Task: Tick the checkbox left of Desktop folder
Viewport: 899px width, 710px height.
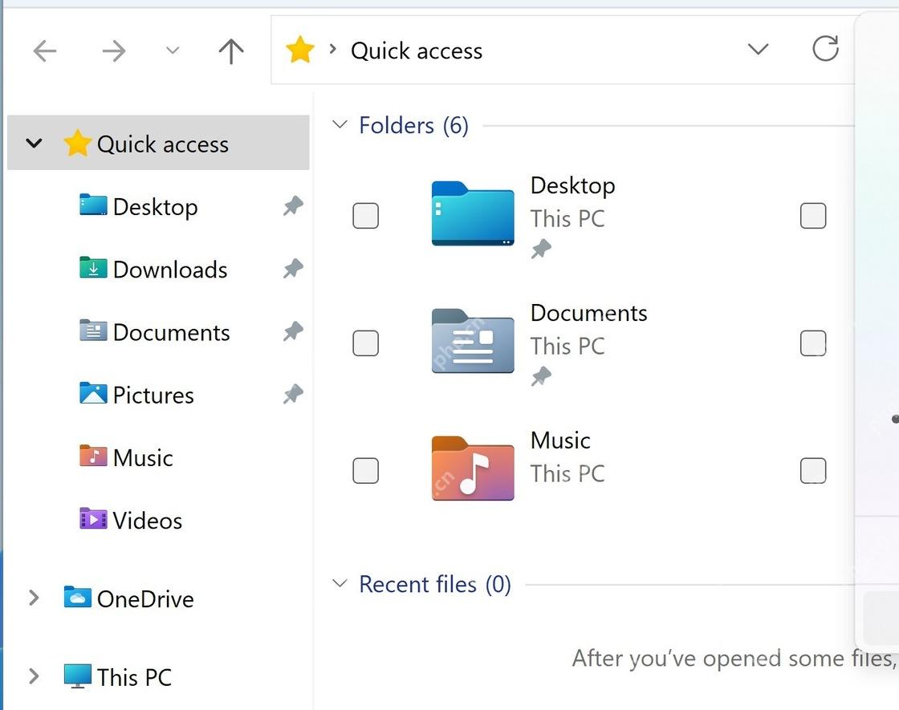Action: (x=366, y=216)
